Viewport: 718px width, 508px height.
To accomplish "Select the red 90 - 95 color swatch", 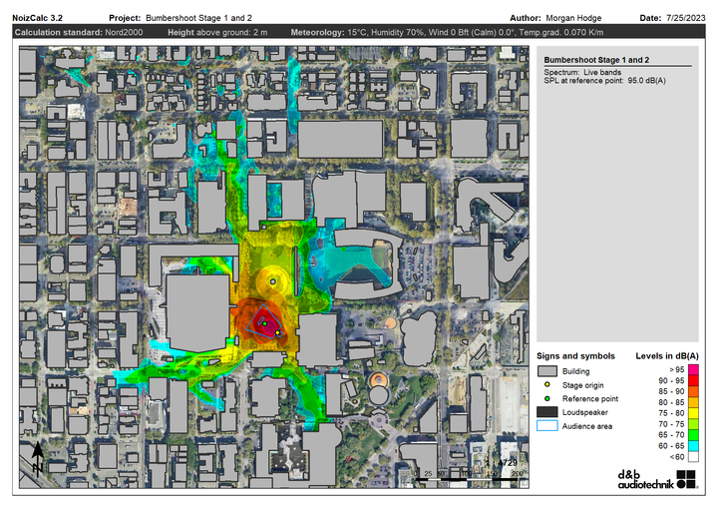I will 693,380.
